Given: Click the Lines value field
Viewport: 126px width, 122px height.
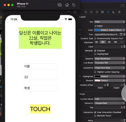Looking at the screenshot, I should pyautogui.click(x=109, y=47).
